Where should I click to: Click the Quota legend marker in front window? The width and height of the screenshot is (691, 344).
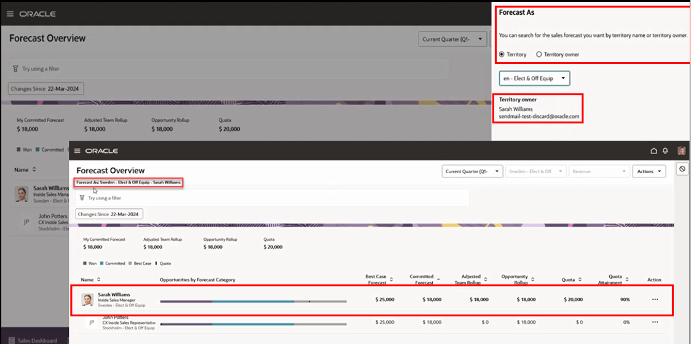[x=156, y=264]
